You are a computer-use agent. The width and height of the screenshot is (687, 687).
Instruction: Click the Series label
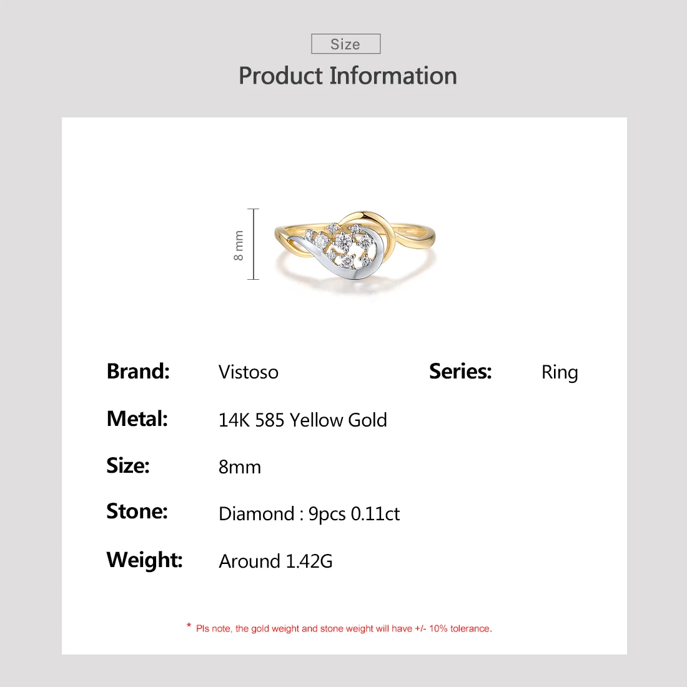(x=460, y=371)
